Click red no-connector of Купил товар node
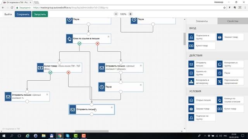 [x=68, y=73]
